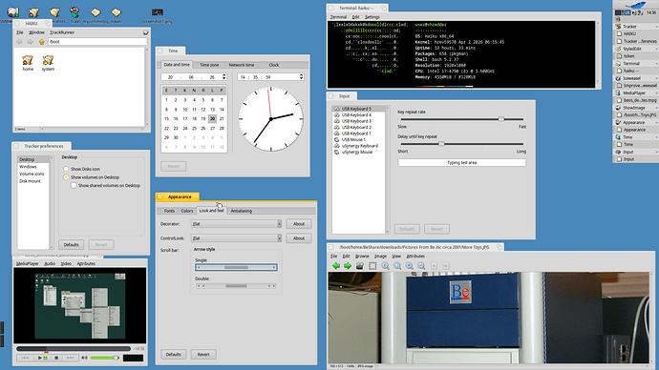Open the Antialiasing tab in Appearance

tap(242, 211)
